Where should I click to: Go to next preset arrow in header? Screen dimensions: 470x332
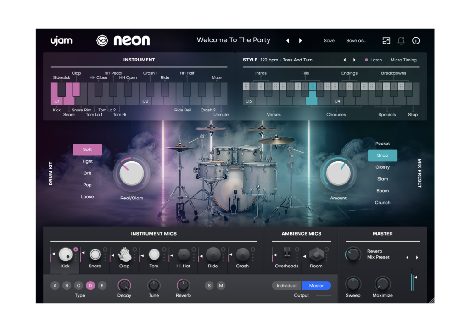[x=300, y=40]
